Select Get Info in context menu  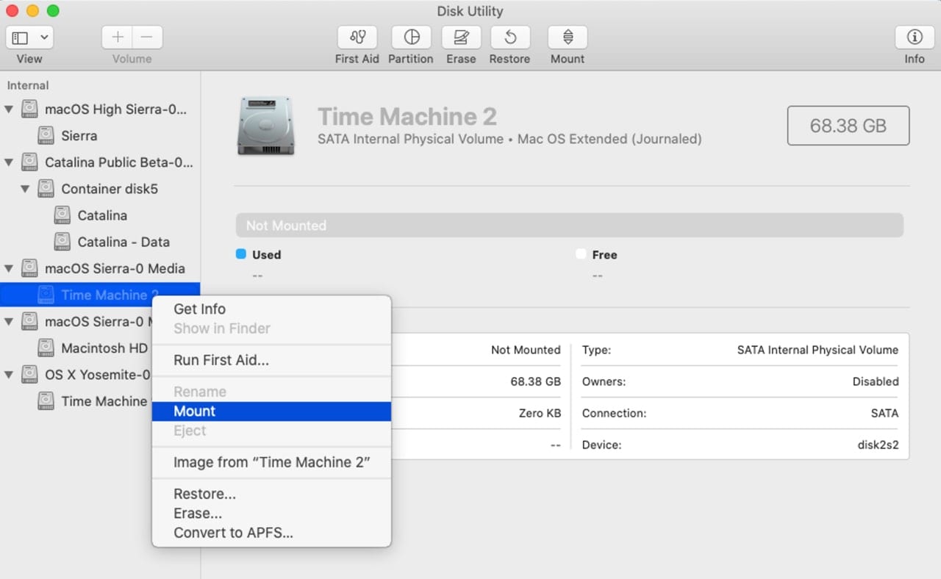[199, 309]
